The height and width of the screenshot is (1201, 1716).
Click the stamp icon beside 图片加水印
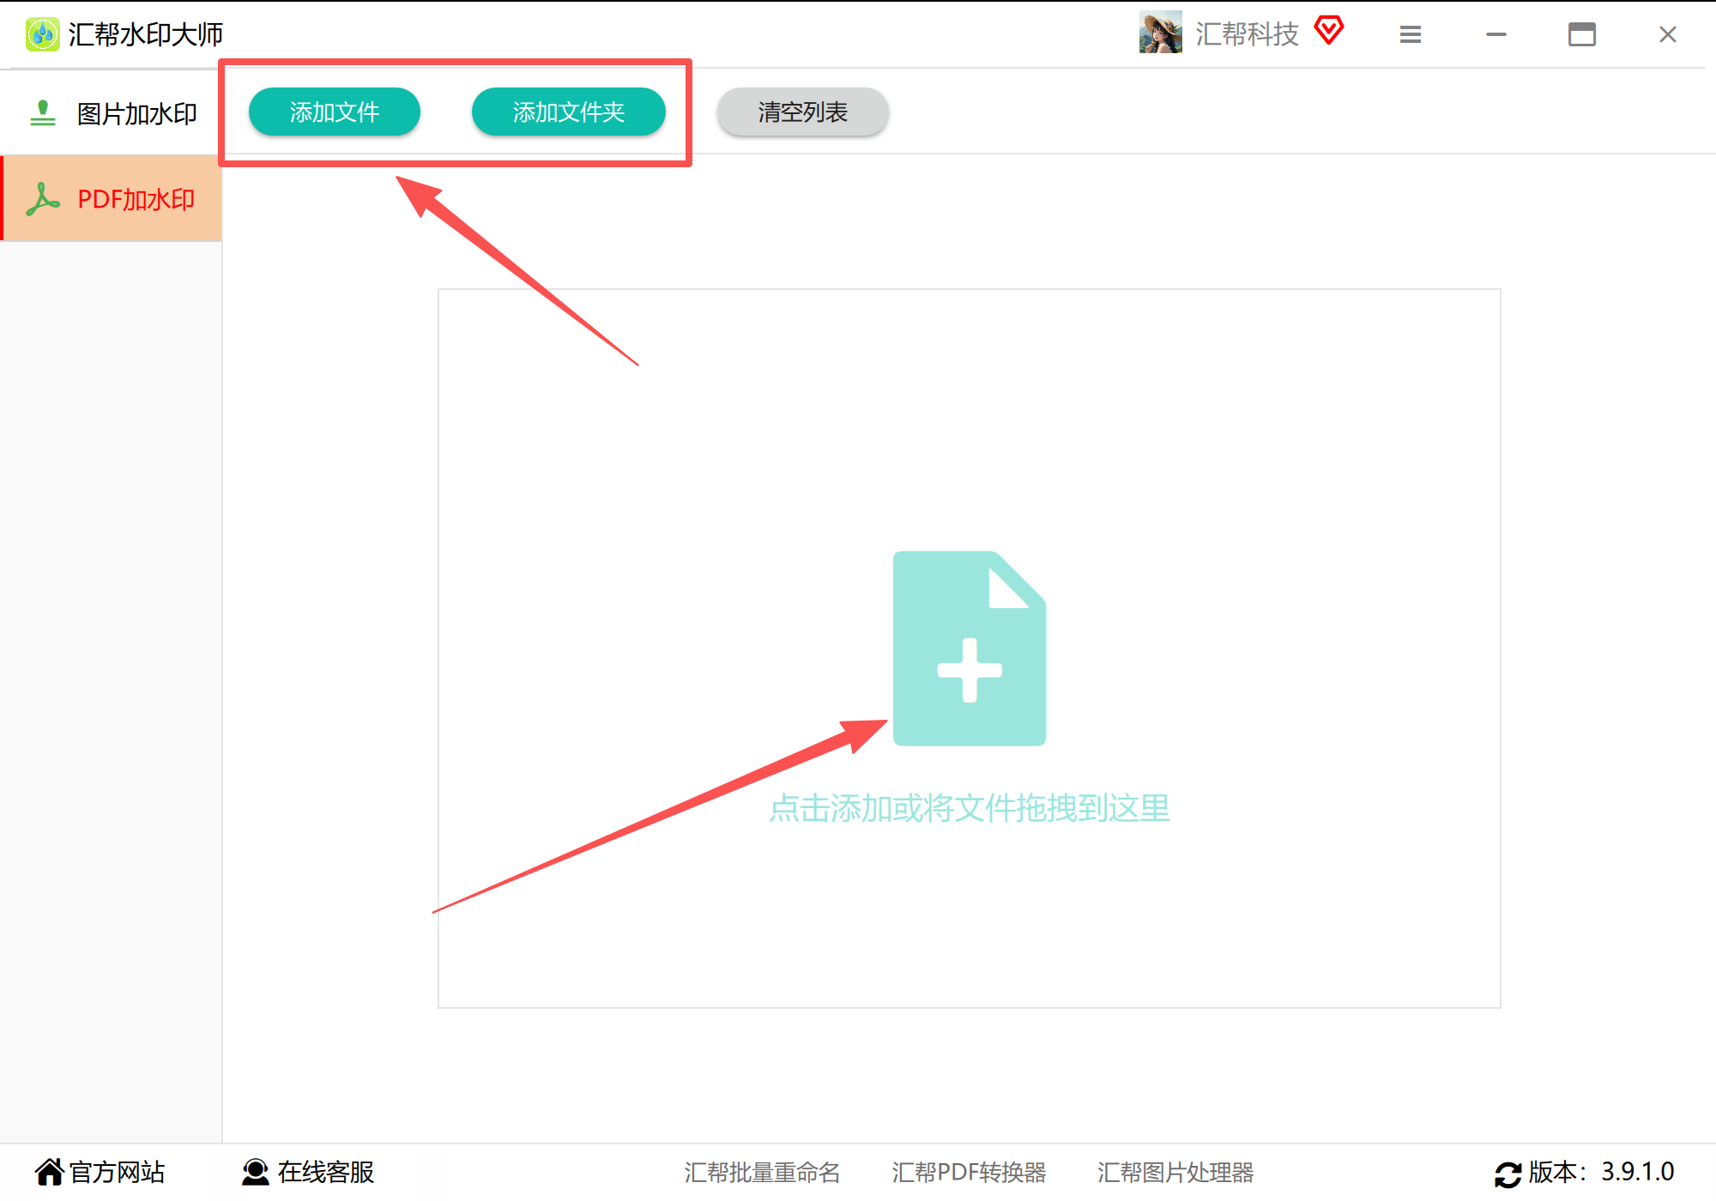pos(41,112)
